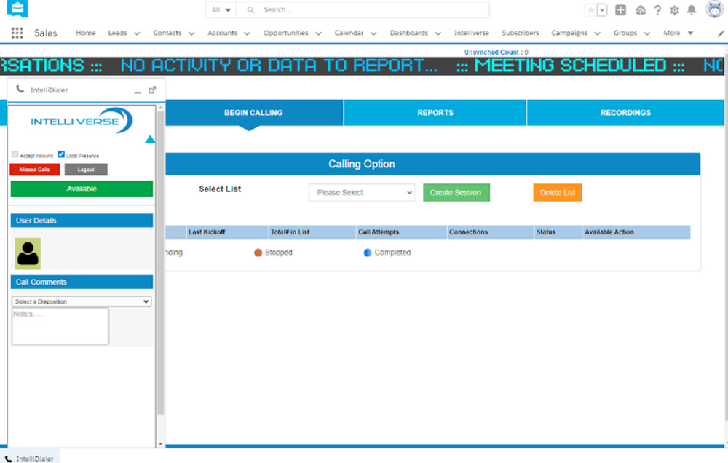This screenshot has width=728, height=463.
Task: Click the IntelliDialer panel phone icon
Action: (x=20, y=89)
